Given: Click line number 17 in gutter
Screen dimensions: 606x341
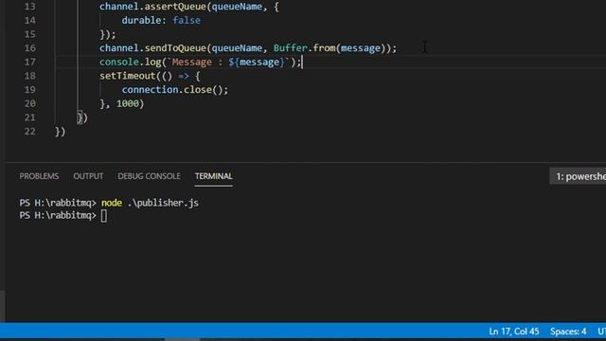Looking at the screenshot, I should 29,62.
